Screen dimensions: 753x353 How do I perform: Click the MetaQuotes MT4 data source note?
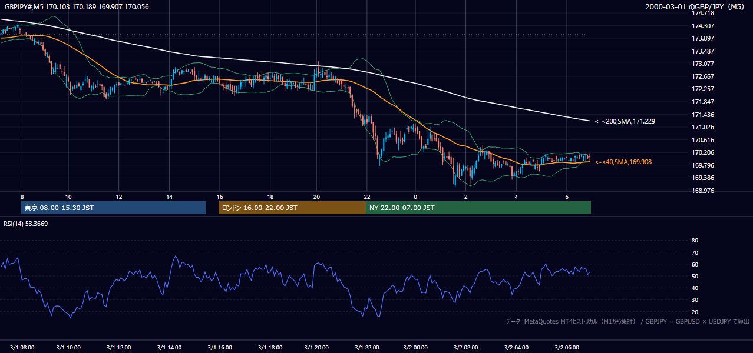[627, 321]
